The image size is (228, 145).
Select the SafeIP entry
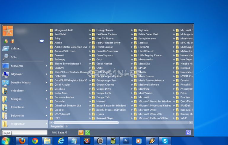(x=184, y=118)
